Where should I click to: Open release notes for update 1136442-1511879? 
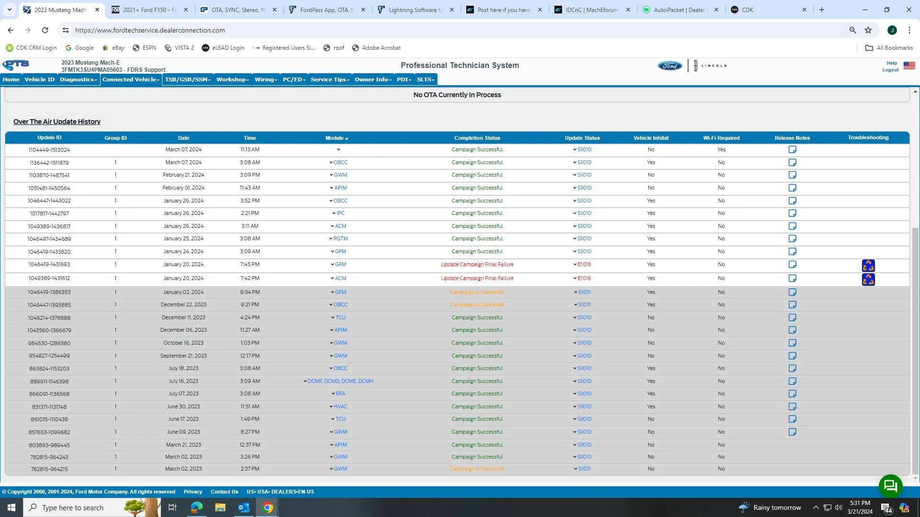click(x=792, y=163)
